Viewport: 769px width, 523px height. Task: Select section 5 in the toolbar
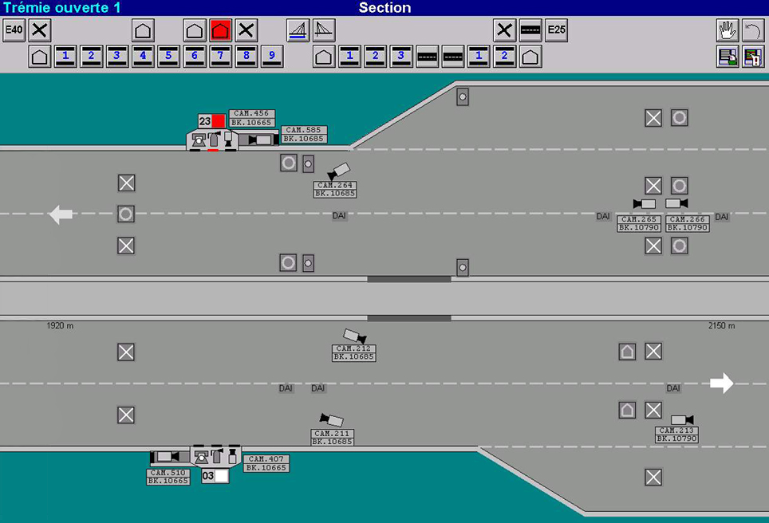(x=168, y=57)
